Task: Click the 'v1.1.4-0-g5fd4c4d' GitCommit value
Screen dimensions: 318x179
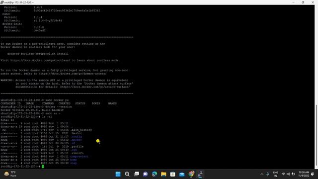Action: [x=48, y=20]
